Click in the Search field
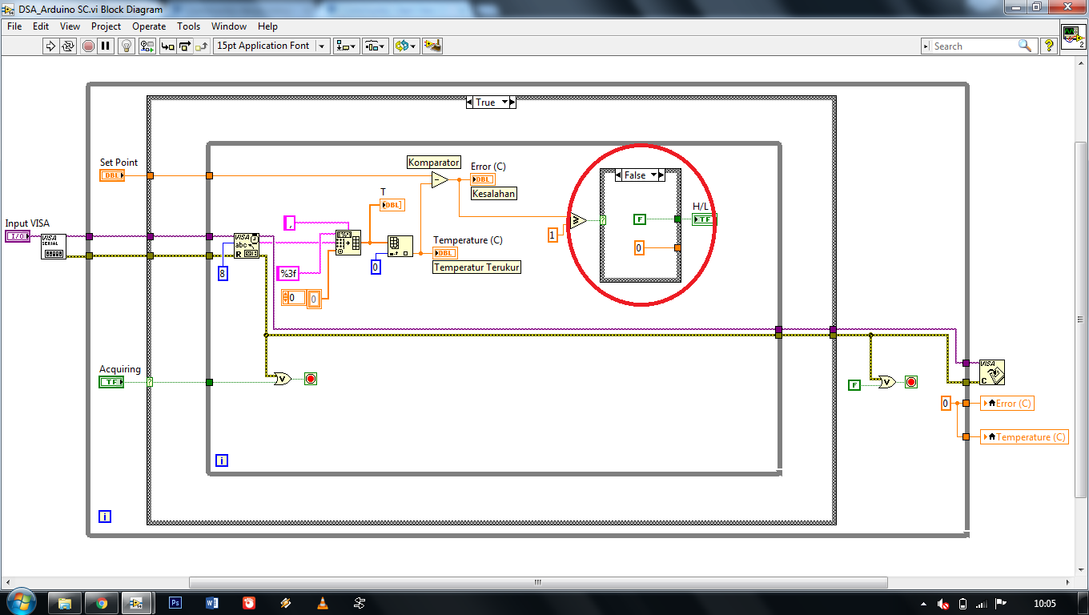Viewport: 1089px width, 615px height. click(973, 46)
